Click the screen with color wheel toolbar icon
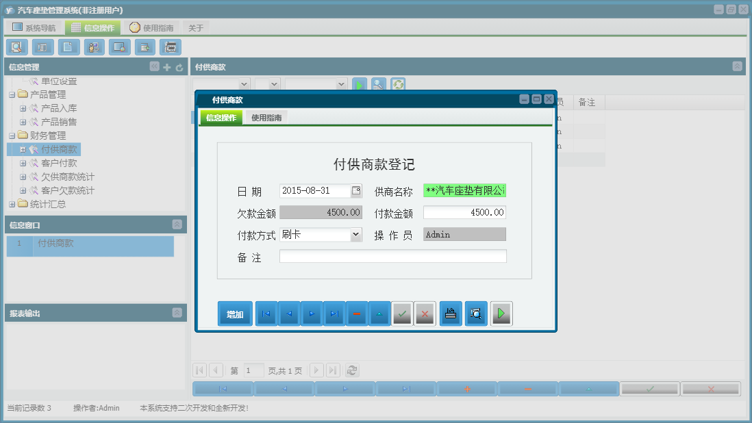 [x=119, y=47]
